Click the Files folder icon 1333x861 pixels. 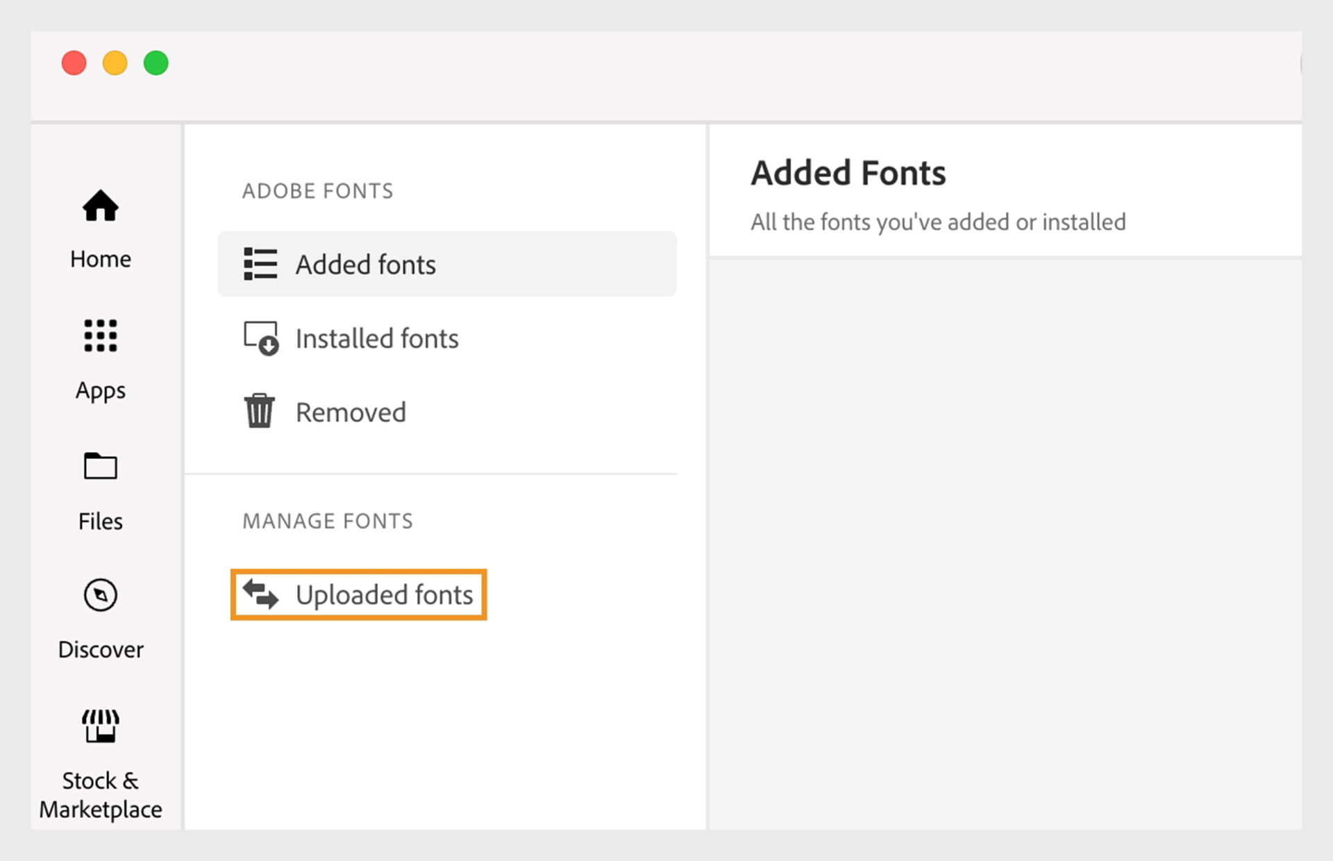point(101,466)
